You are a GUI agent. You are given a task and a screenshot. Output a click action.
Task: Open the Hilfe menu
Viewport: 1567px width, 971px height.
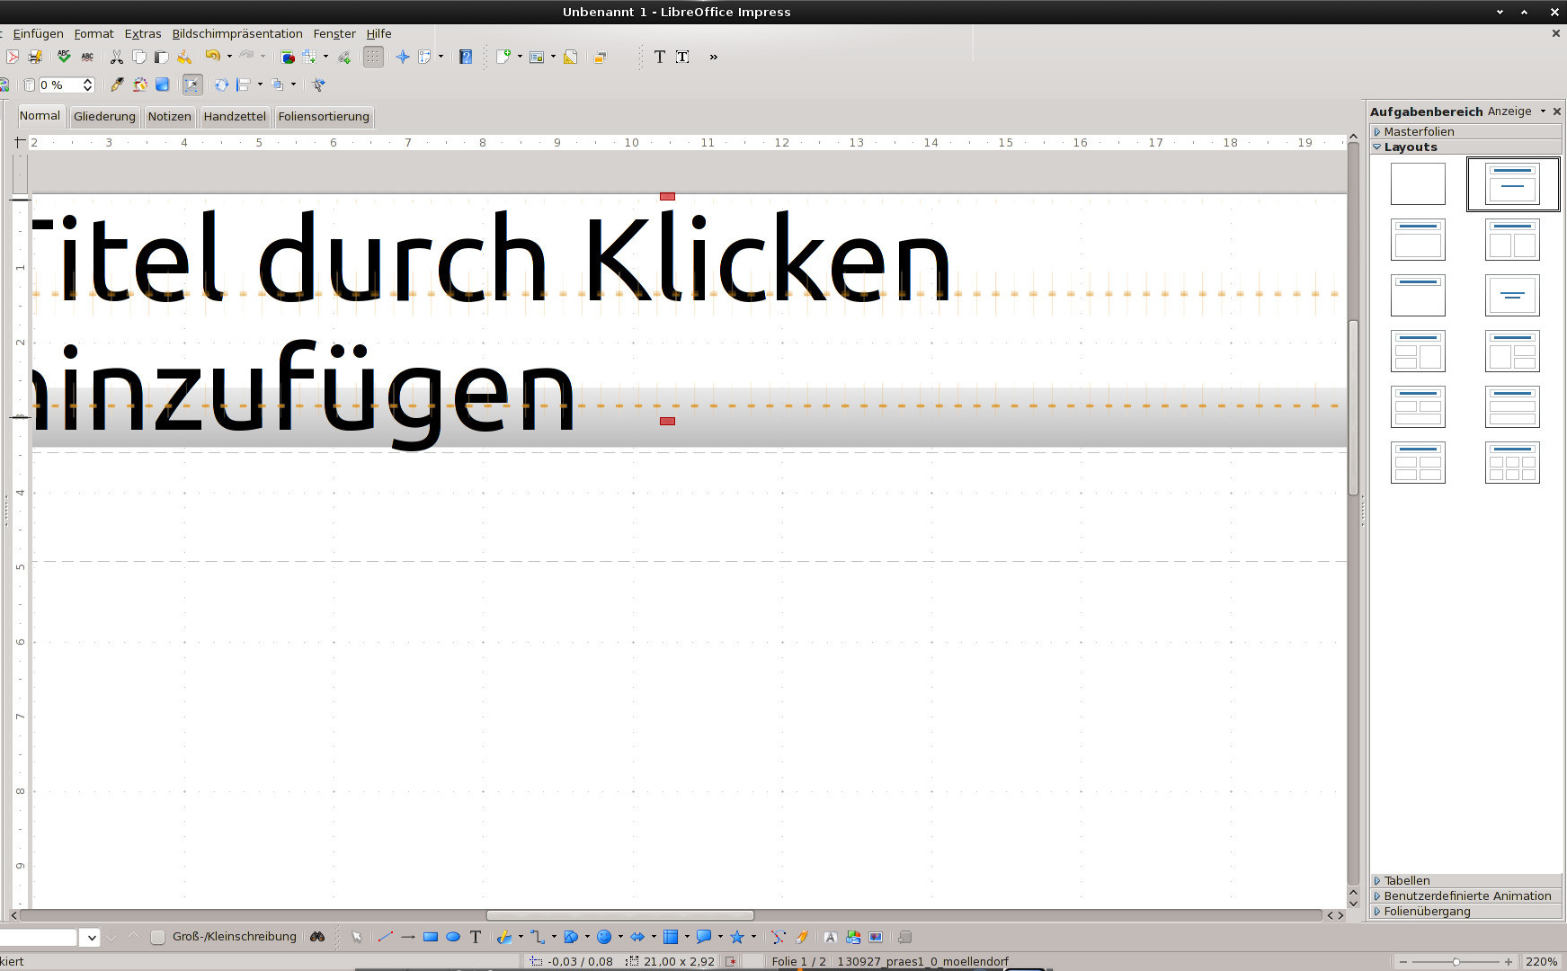click(x=378, y=33)
